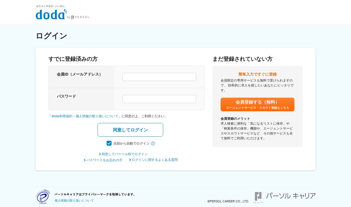Open footer 個人情報の取り扱いについて link

74,200
